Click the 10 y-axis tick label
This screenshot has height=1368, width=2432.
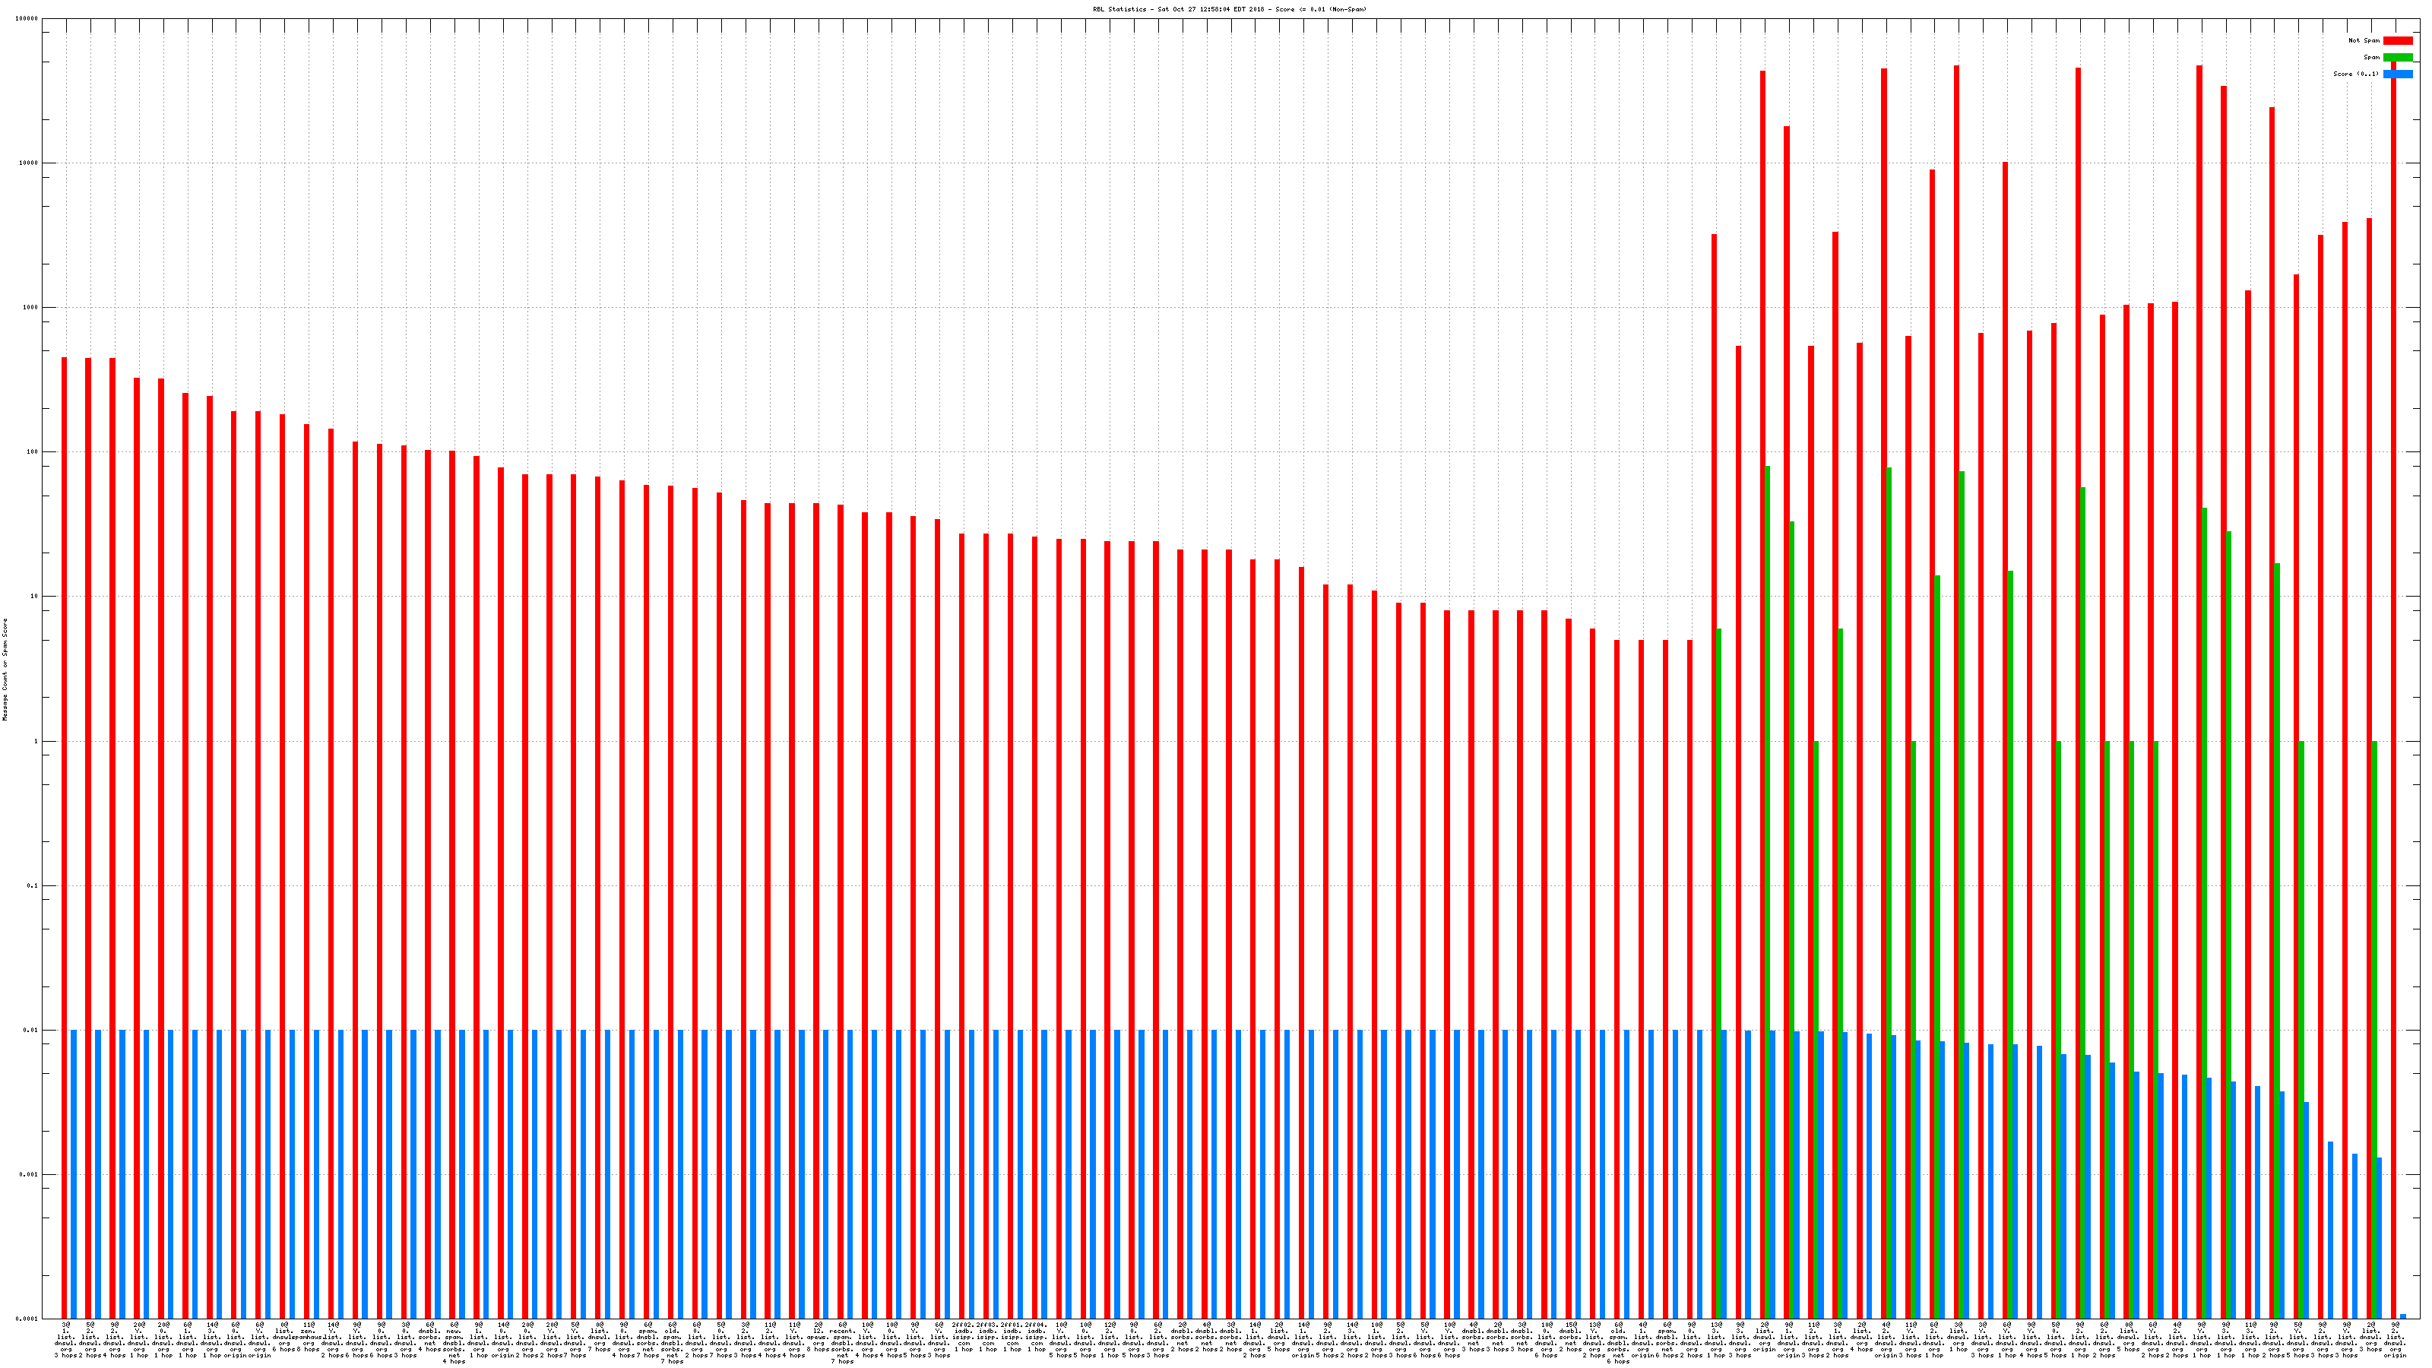click(x=35, y=597)
